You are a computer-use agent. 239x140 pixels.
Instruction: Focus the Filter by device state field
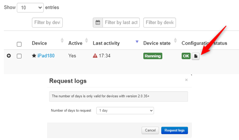coord(160,23)
